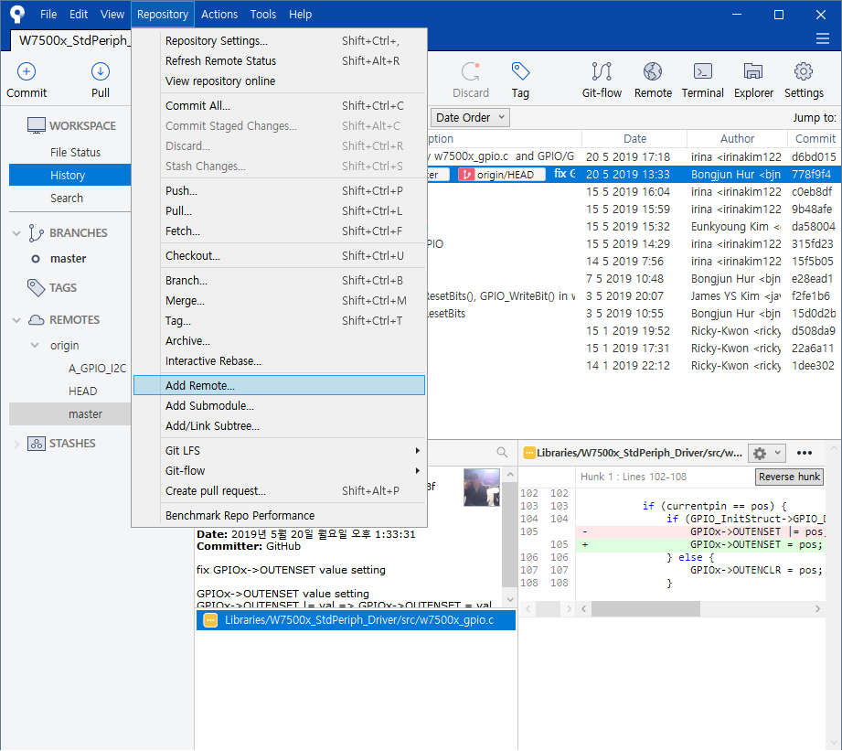Image resolution: width=842 pixels, height=751 pixels.
Task: Click the Workspace monitor icon
Action: click(x=36, y=125)
